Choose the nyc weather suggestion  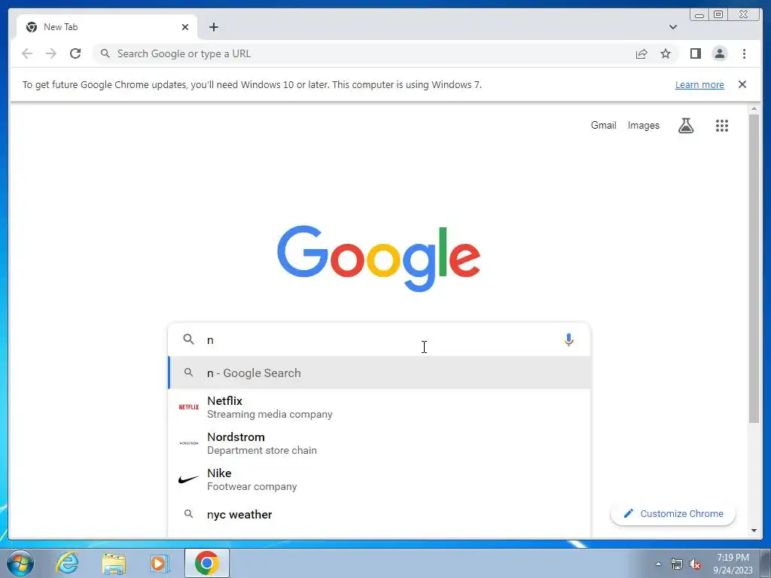click(x=379, y=514)
